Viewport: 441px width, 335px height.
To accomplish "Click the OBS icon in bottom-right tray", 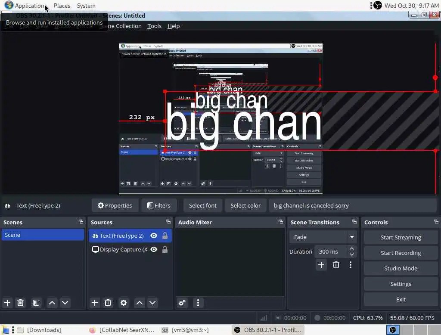I will click(x=393, y=330).
